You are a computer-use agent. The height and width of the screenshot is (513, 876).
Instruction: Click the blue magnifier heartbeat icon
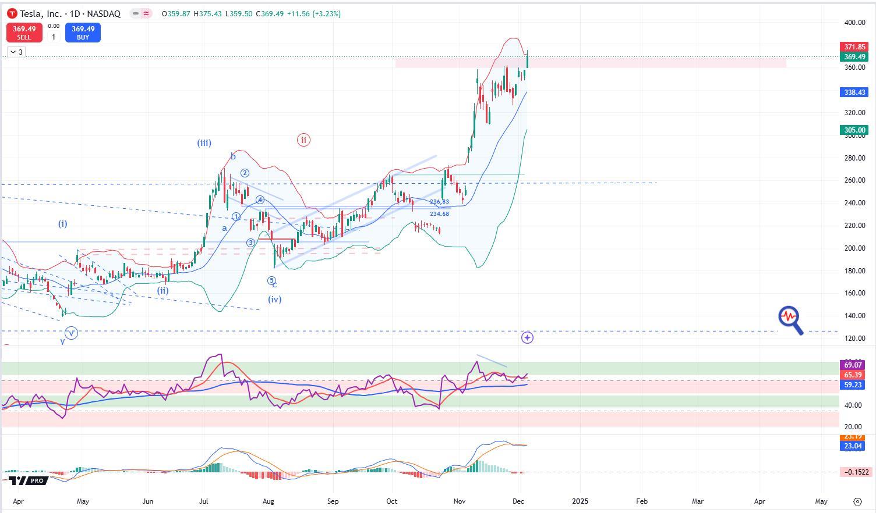(790, 320)
